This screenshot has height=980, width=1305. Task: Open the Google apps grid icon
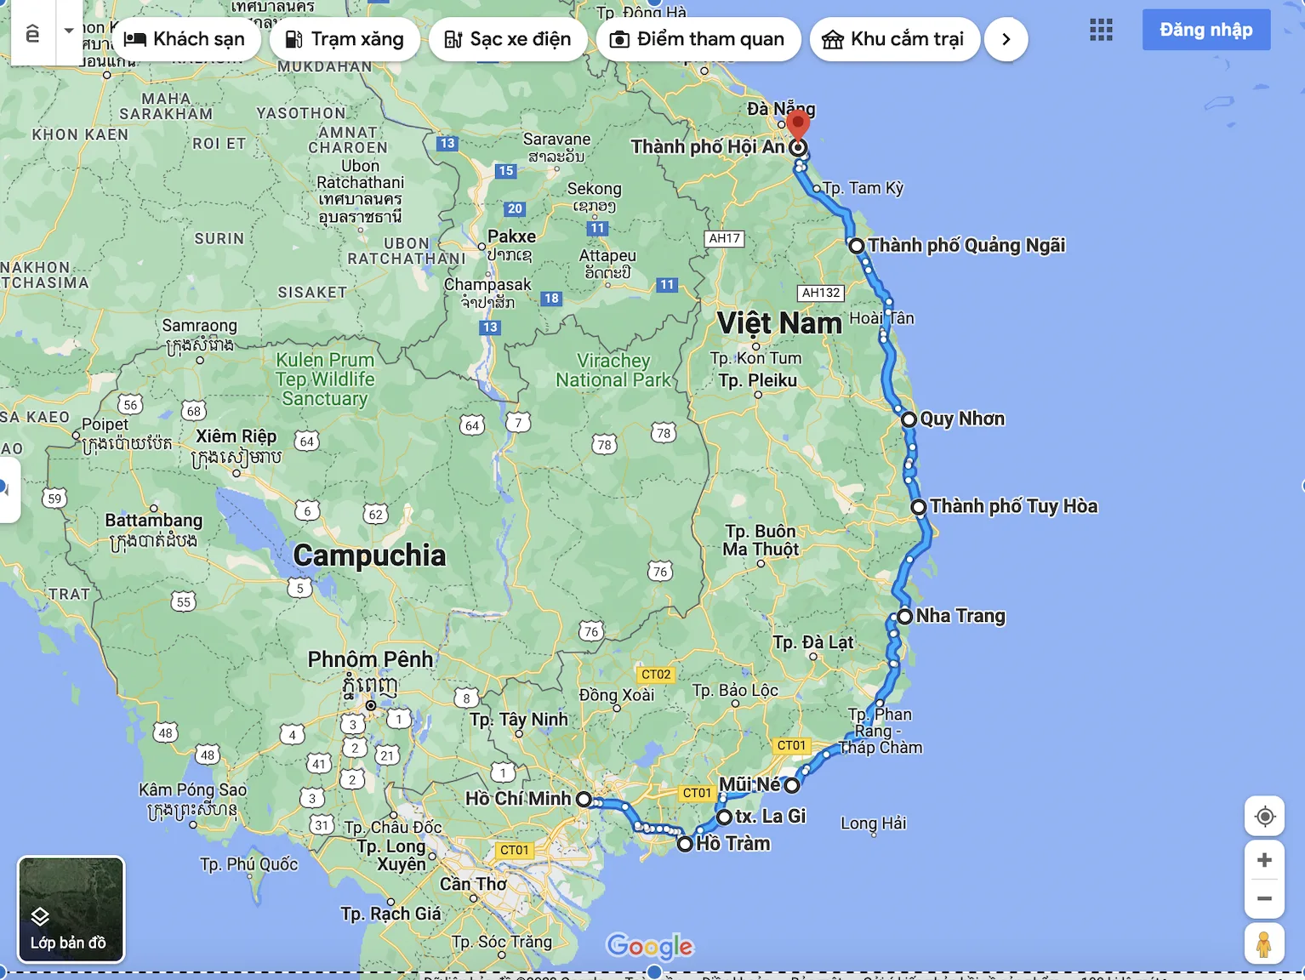pos(1101,31)
